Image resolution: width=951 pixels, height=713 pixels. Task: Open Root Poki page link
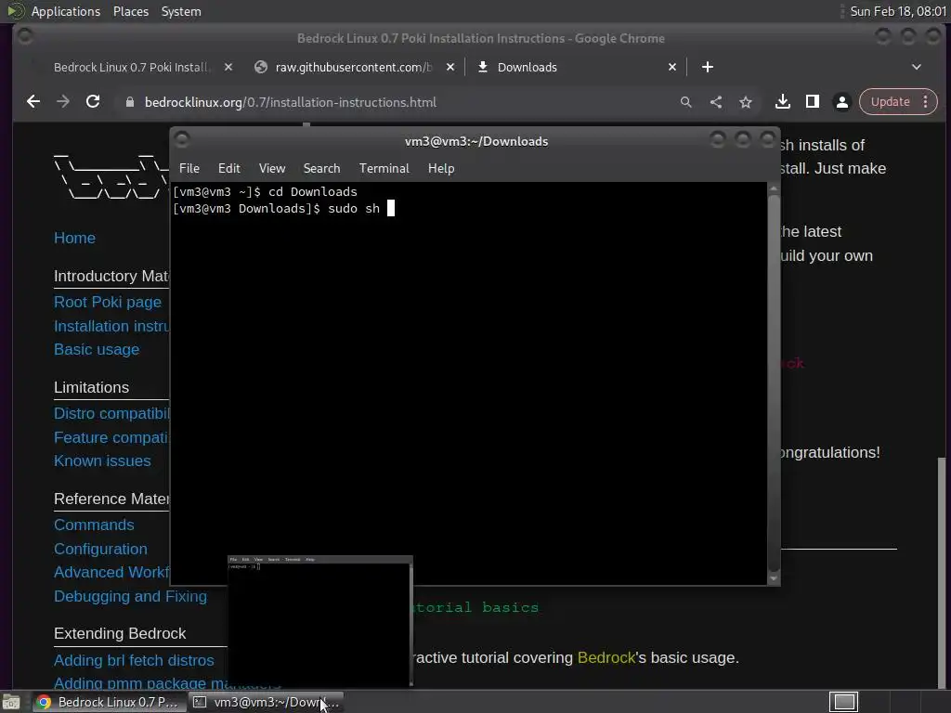click(x=108, y=302)
